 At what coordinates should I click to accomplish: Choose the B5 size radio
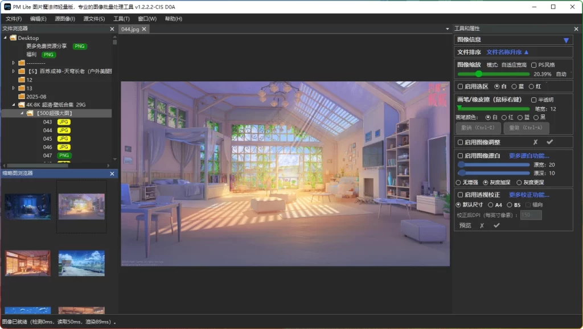click(x=510, y=205)
